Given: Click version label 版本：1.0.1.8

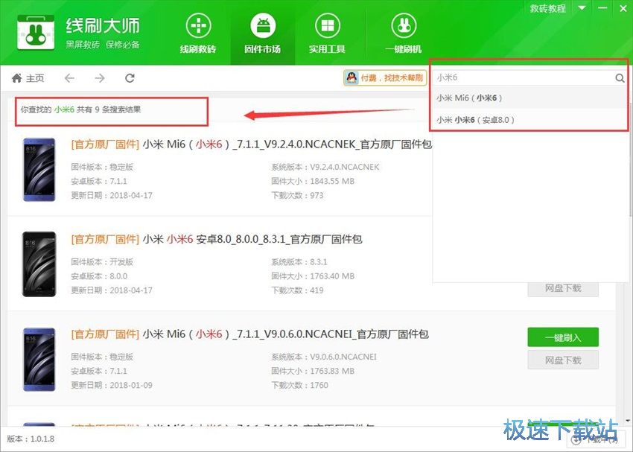Looking at the screenshot, I should [31, 439].
